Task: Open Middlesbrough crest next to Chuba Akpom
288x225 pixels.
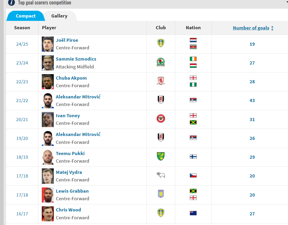Action: click(x=161, y=81)
